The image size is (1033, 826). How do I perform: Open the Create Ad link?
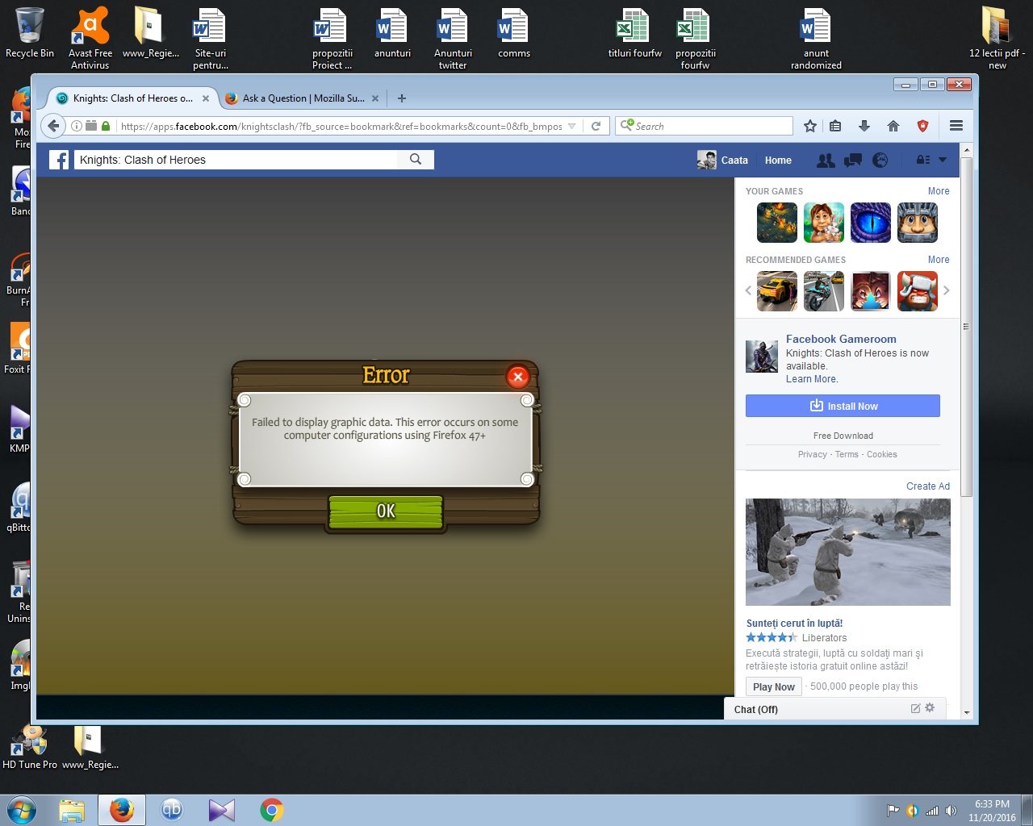928,486
